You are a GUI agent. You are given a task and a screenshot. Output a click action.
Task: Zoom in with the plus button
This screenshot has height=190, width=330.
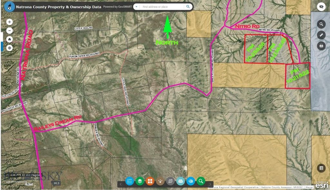click(x=9, y=22)
